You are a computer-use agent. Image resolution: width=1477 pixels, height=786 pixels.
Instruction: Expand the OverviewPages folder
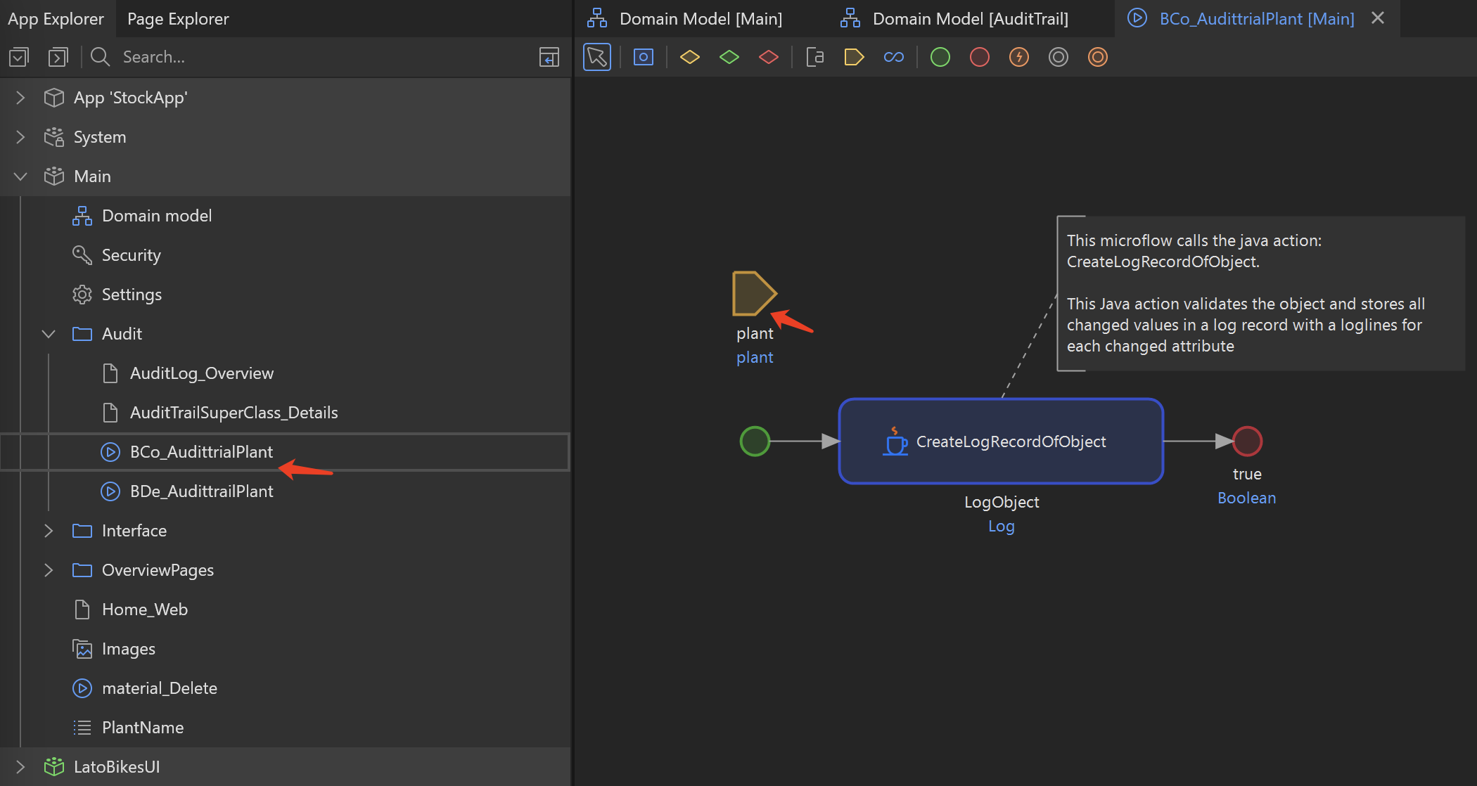pyautogui.click(x=49, y=570)
